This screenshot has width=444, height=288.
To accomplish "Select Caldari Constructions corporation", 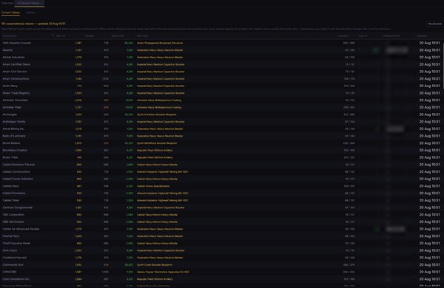I will point(16,172).
